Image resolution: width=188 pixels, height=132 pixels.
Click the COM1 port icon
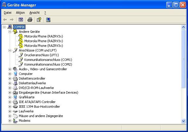21,60
